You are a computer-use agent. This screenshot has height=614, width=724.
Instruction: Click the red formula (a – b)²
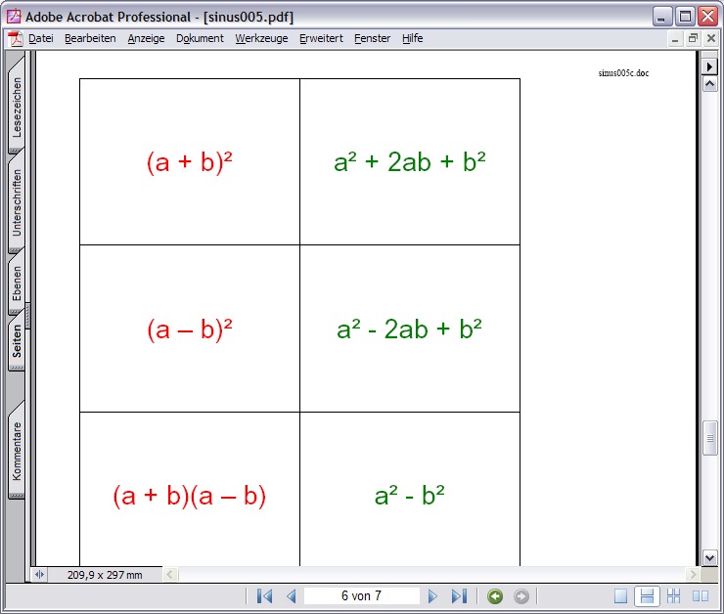(190, 329)
